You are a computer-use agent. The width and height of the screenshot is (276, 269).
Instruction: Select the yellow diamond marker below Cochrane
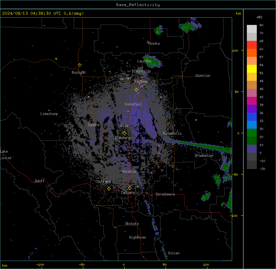tap(109, 189)
